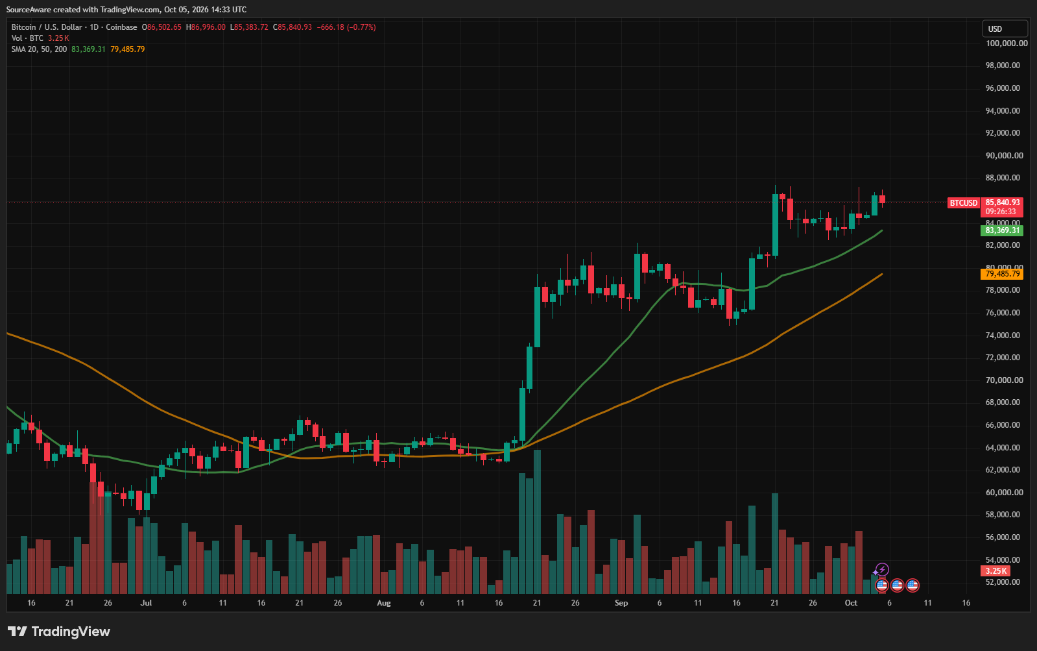Screen dimensions: 1037x651
Task: Open the rightmost US flag economic event
Action: coord(912,585)
